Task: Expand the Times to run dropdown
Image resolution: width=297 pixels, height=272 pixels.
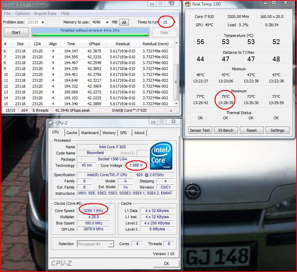Action: point(175,22)
